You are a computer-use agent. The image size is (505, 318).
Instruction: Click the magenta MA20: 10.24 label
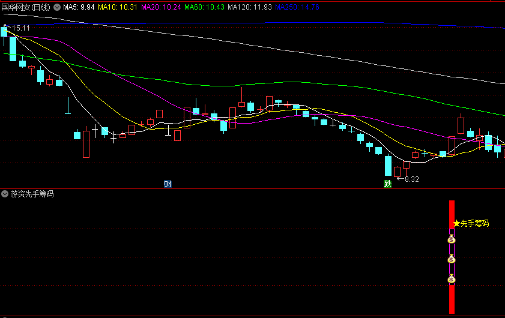pyautogui.click(x=161, y=7)
